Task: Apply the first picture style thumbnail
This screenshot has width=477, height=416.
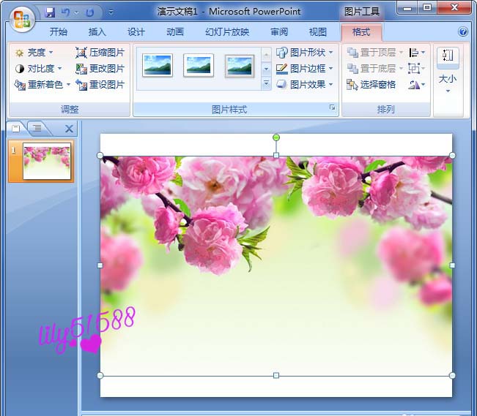Action: coord(158,65)
